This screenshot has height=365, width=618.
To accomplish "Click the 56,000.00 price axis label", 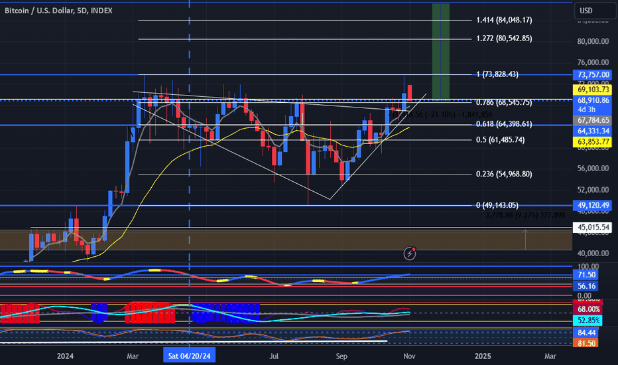I will pyautogui.click(x=593, y=169).
